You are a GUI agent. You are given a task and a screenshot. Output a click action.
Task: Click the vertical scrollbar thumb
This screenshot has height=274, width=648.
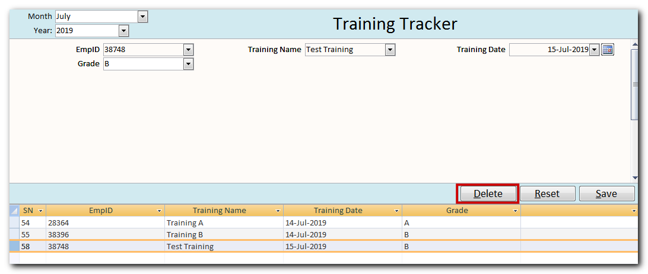point(635,84)
